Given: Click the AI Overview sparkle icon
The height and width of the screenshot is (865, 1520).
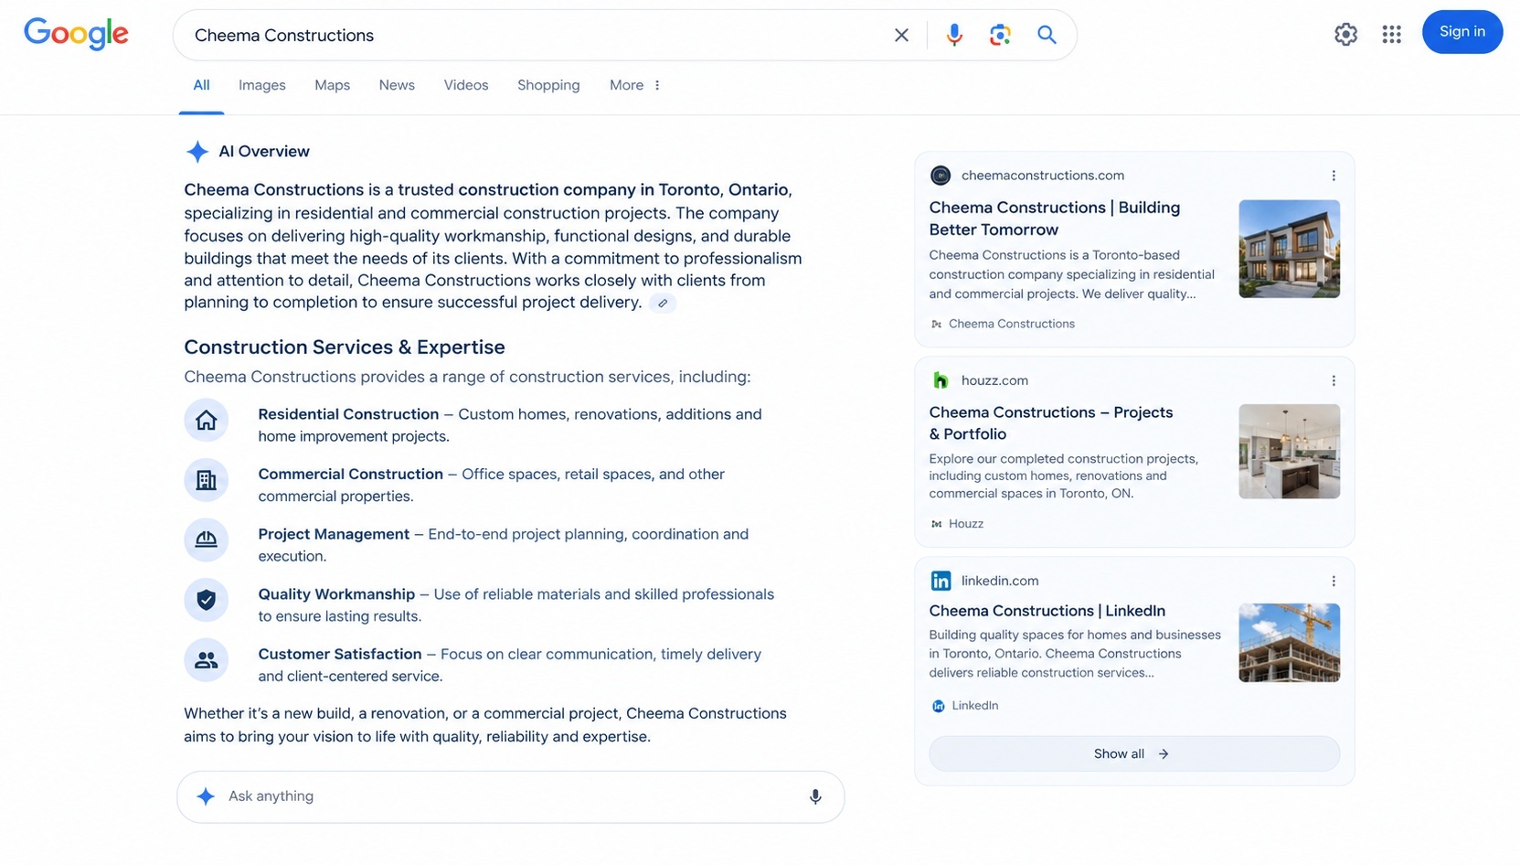Looking at the screenshot, I should [x=197, y=152].
